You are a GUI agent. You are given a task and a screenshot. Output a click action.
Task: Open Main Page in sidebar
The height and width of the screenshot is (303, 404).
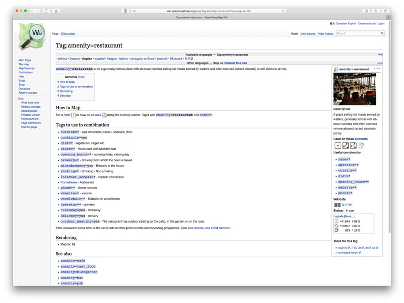(25, 60)
